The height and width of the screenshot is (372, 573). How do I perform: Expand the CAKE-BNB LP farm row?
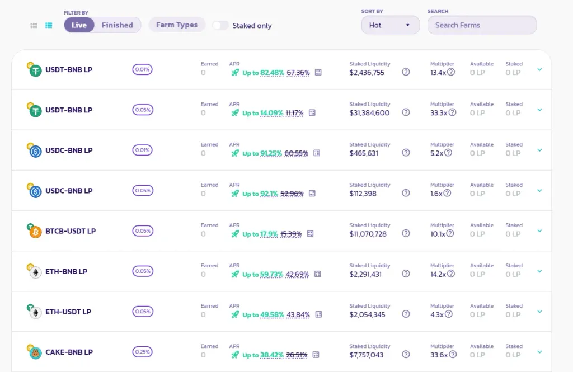[x=539, y=352]
